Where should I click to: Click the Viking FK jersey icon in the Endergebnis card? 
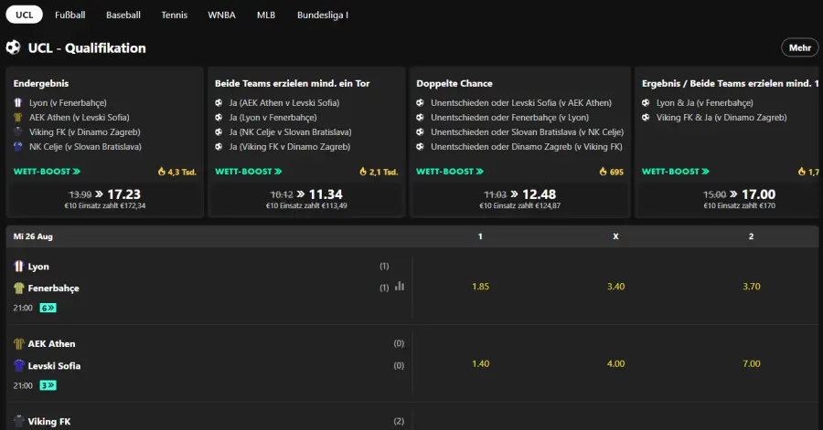(18, 132)
